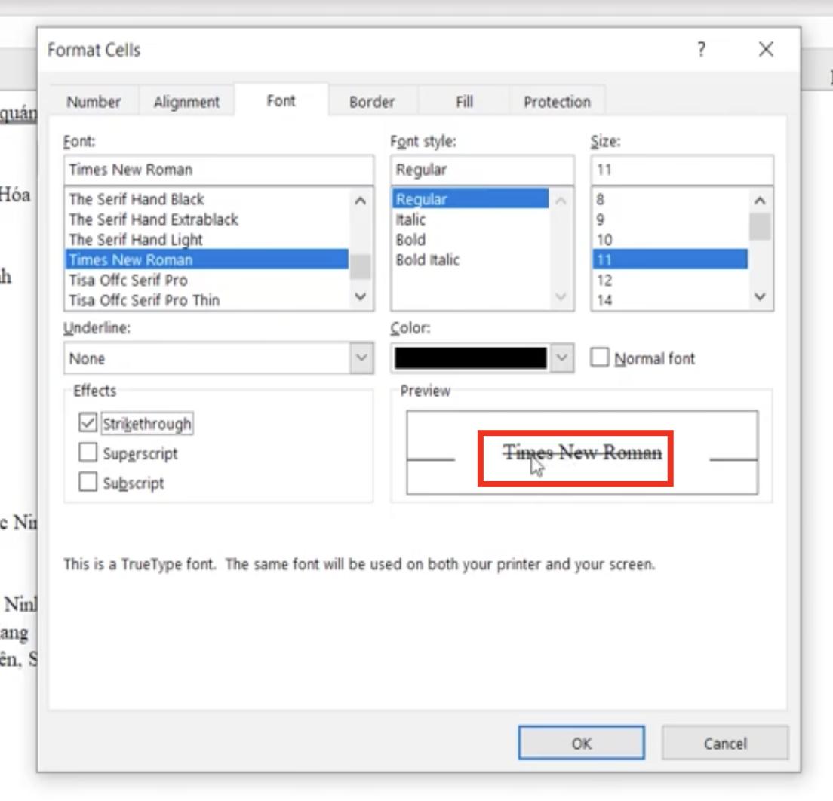Open the Border tab
Image resolution: width=833 pixels, height=801 pixels.
(372, 102)
